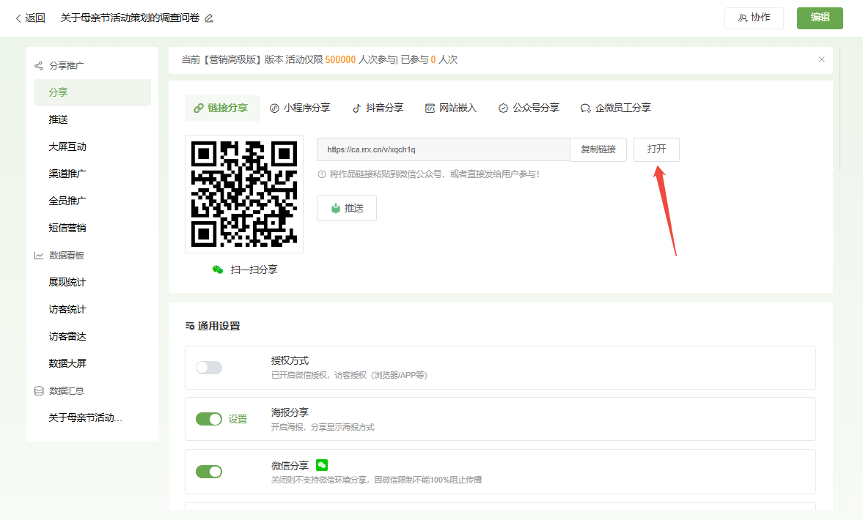Click the 复制链接 button
The width and height of the screenshot is (863, 520).
coord(598,149)
